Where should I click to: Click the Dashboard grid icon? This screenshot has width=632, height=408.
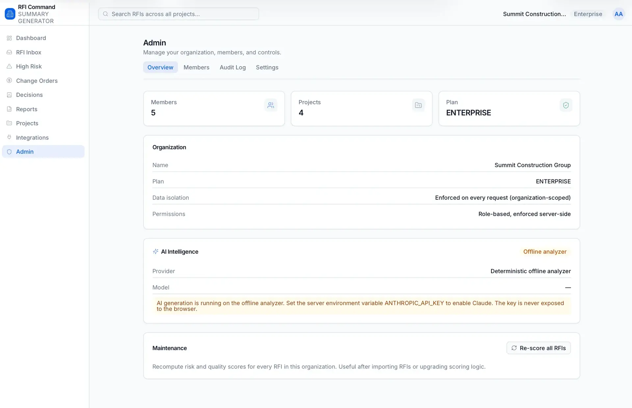click(x=9, y=38)
